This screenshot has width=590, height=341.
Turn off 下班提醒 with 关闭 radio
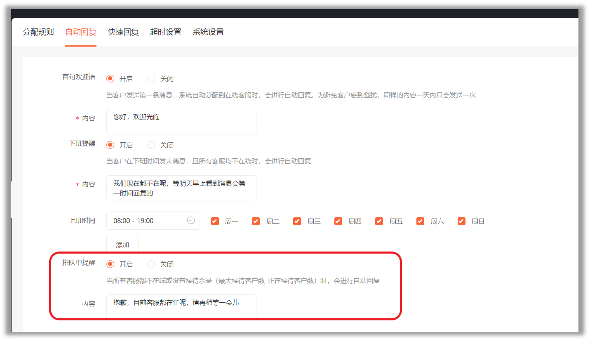(151, 145)
